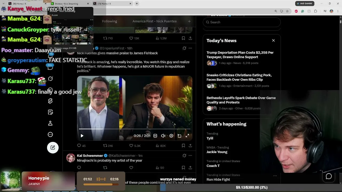Open the Coach T trending topic
The width and height of the screenshot is (342, 192).
pyautogui.click(x=213, y=166)
